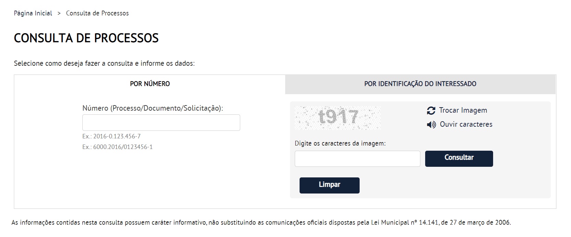Image resolution: width=571 pixels, height=237 pixels.
Task: Click the 'Digite os caracteres da imagem' label
Action: [x=340, y=144]
